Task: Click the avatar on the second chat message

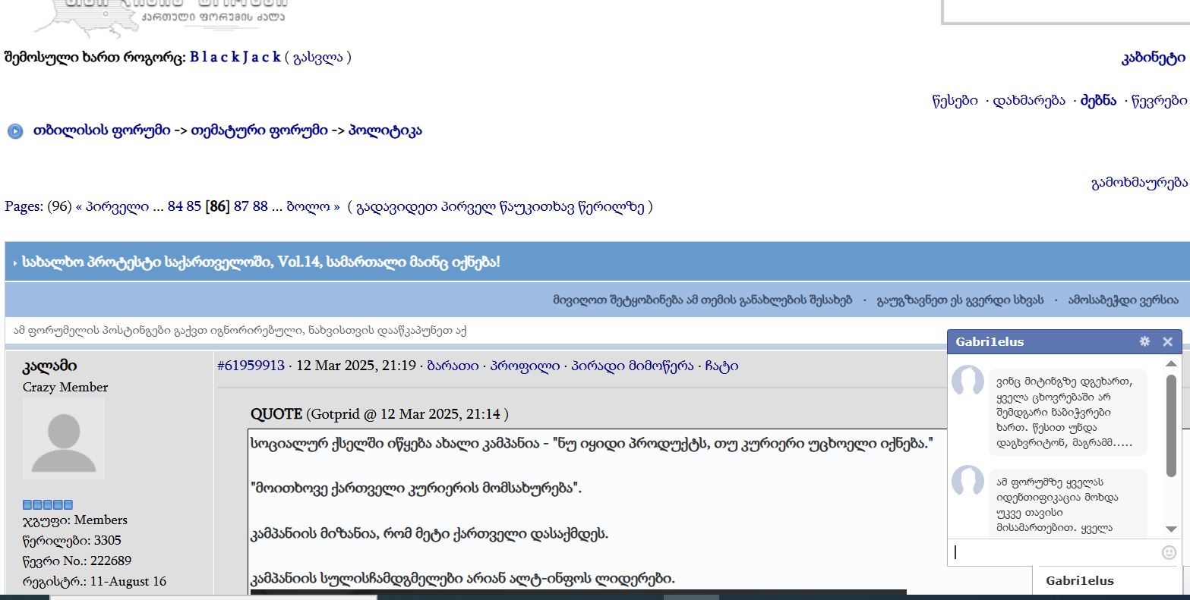Action: coord(967,482)
